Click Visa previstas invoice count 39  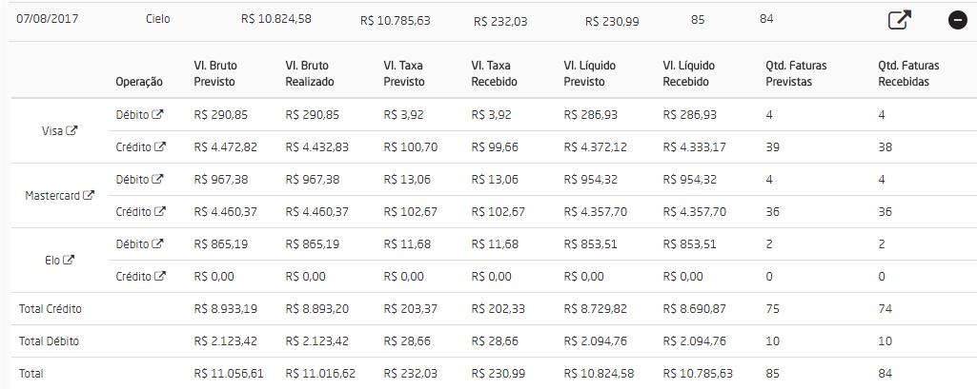click(x=772, y=147)
